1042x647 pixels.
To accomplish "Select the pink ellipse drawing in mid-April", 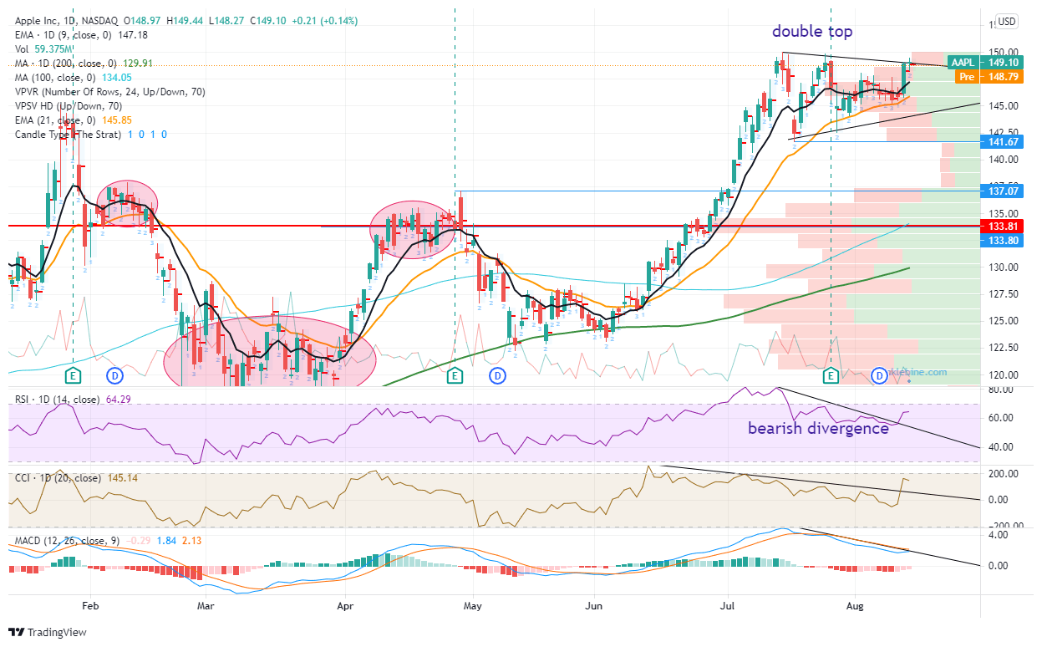I will coord(414,228).
